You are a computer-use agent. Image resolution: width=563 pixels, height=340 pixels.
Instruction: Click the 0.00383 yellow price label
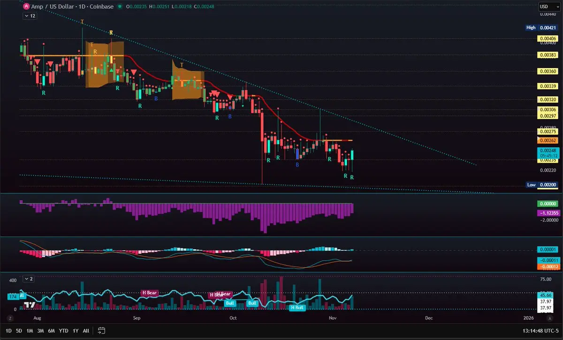pyautogui.click(x=548, y=55)
